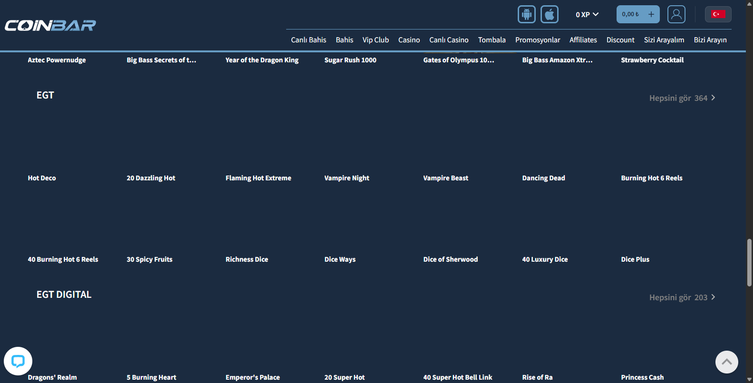Expand EGT DIGITAL via Hepsini gör 203
This screenshot has height=383, width=753.
[682, 297]
